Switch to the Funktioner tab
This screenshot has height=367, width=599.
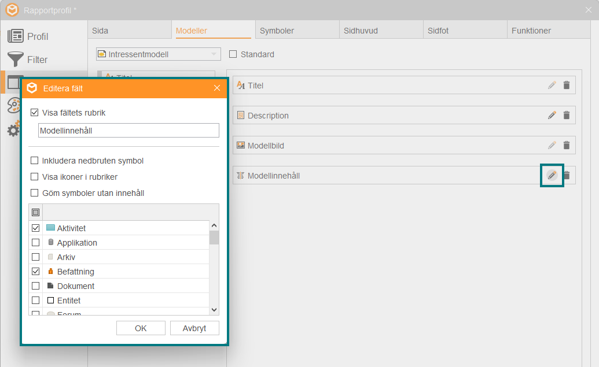(x=549, y=31)
